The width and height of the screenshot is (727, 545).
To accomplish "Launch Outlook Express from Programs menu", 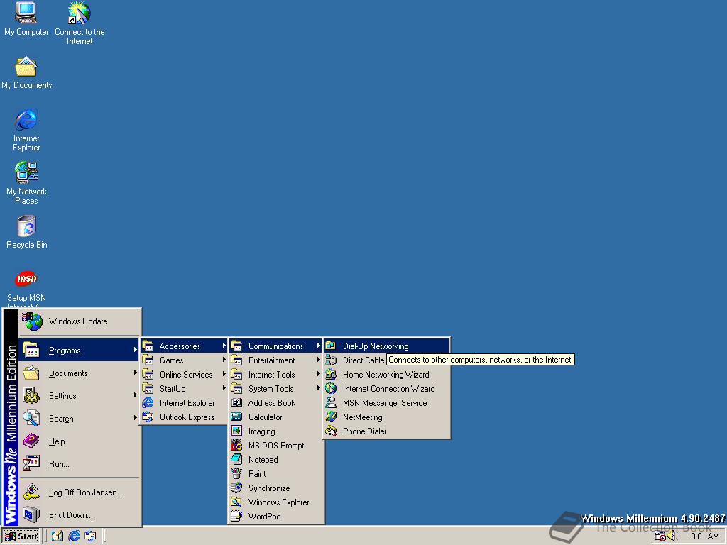I will point(184,417).
